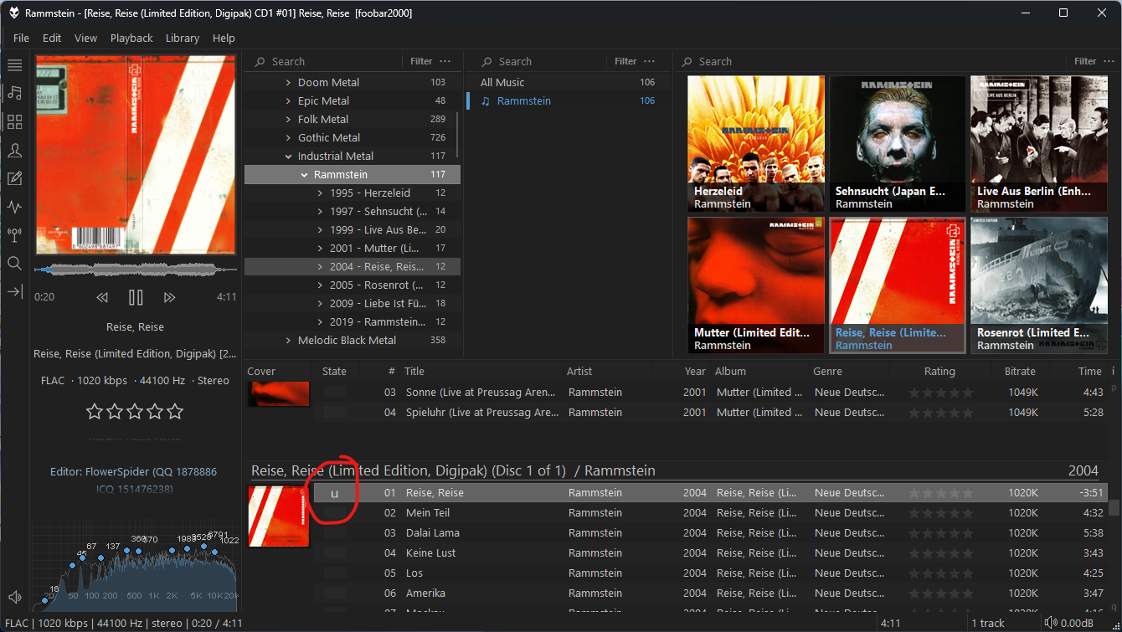Open the hamburger menu in the sidebar

click(14, 65)
